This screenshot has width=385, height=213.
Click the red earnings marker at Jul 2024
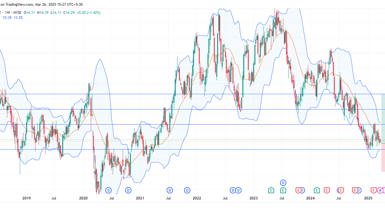click(341, 190)
